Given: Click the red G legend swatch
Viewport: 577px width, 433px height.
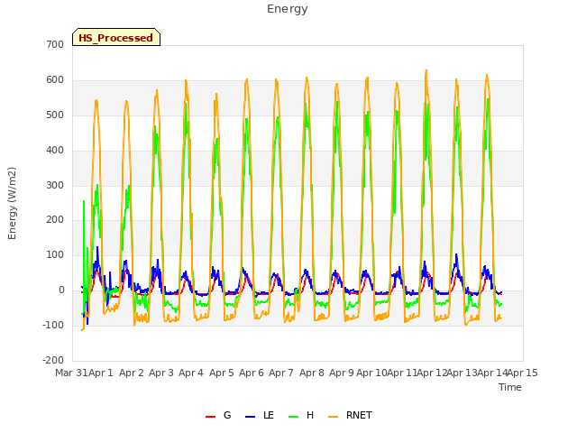Looking at the screenshot, I should [210, 417].
